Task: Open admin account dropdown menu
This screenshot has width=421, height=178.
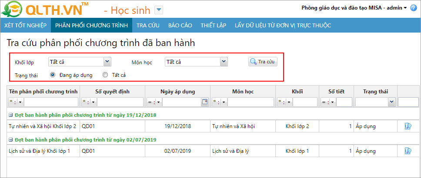Action: pyautogui.click(x=405, y=8)
